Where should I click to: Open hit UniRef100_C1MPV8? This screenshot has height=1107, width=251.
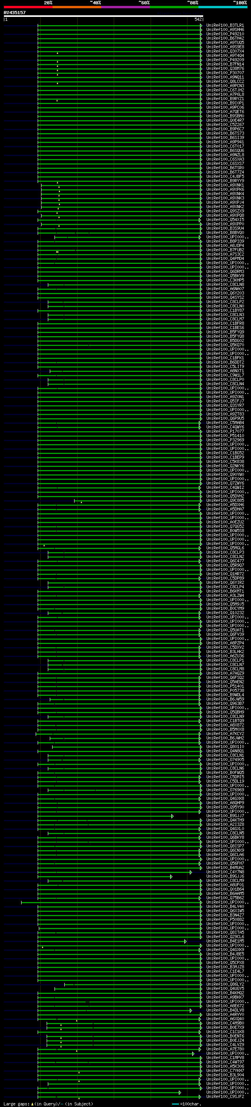point(225,1058)
